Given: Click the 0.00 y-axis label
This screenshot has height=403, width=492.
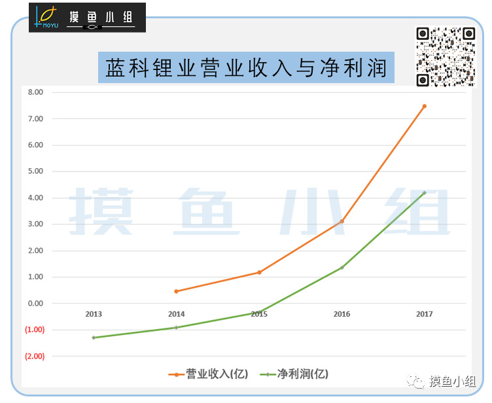Looking at the screenshot, I should (x=35, y=303).
